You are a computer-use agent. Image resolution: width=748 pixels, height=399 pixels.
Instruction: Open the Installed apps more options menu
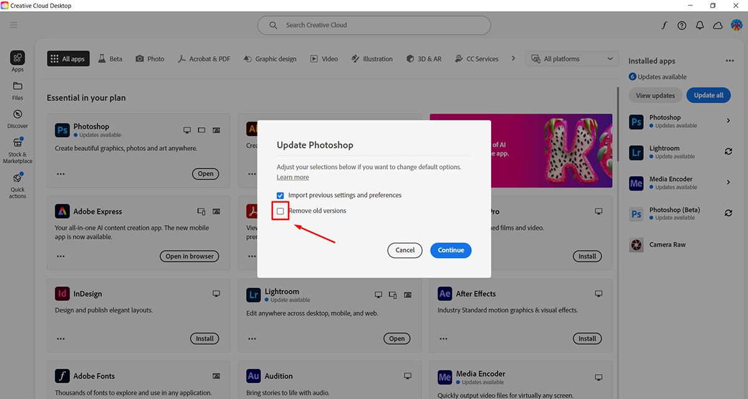click(730, 61)
